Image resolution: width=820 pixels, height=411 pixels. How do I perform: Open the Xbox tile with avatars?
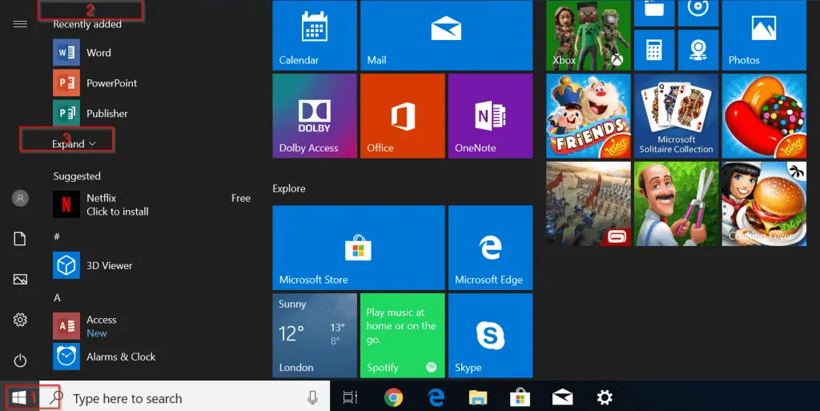pyautogui.click(x=589, y=35)
